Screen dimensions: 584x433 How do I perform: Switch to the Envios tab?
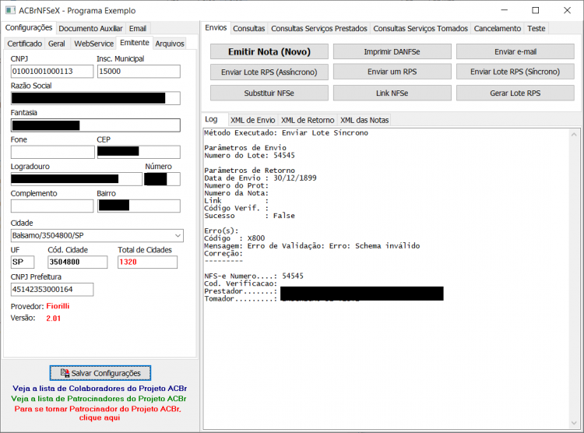point(216,28)
